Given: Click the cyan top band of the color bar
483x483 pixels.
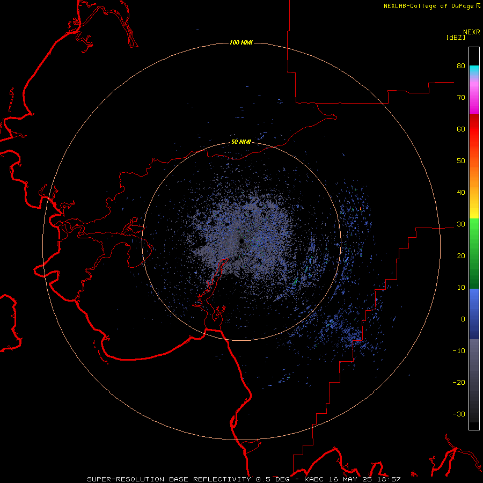Looking at the screenshot, I should pyautogui.click(x=474, y=70).
